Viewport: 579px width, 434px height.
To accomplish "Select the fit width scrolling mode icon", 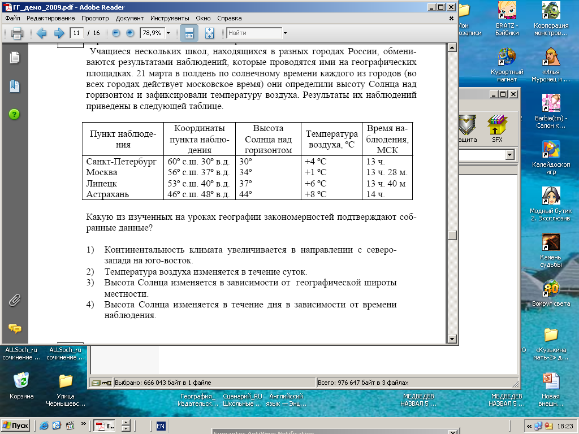I will (189, 33).
